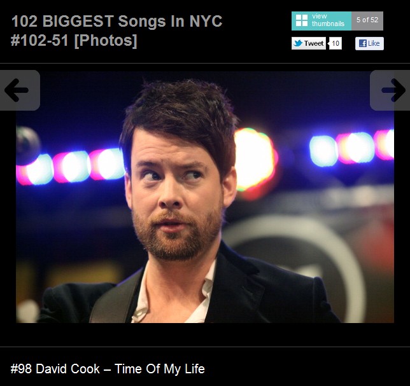Click the thumbnail grid icon
The image size is (410, 386).
[302, 20]
